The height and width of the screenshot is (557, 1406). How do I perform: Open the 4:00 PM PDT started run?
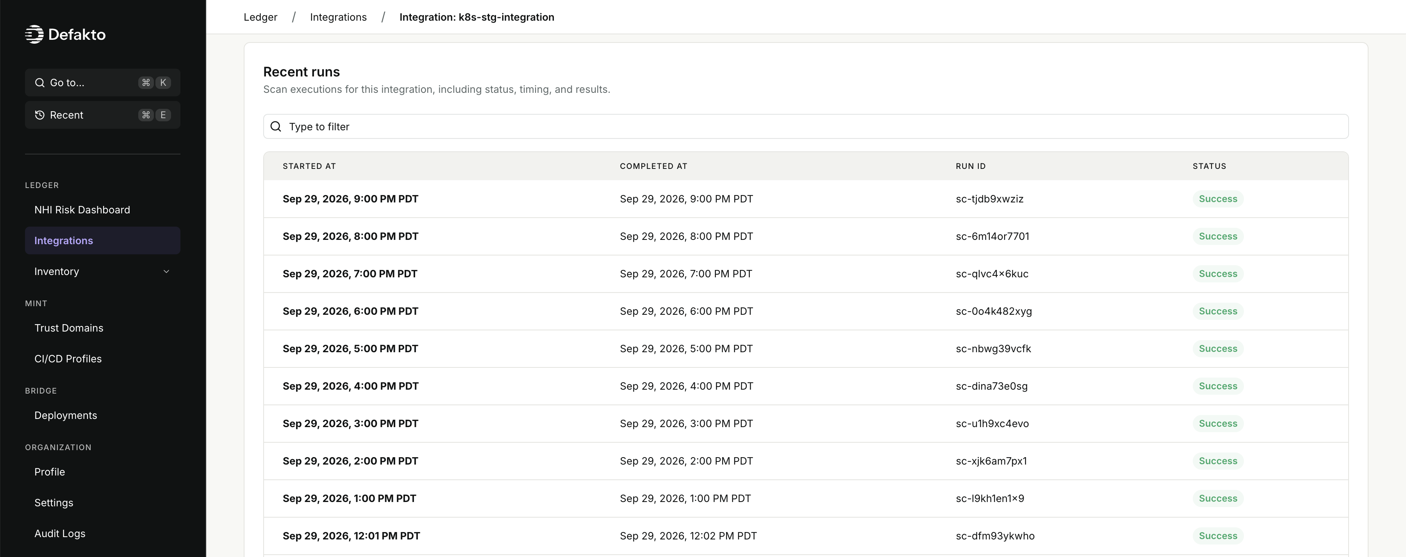350,386
